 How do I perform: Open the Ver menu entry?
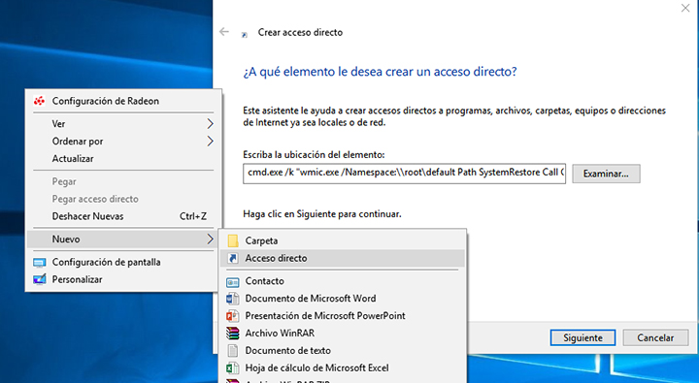pos(123,124)
